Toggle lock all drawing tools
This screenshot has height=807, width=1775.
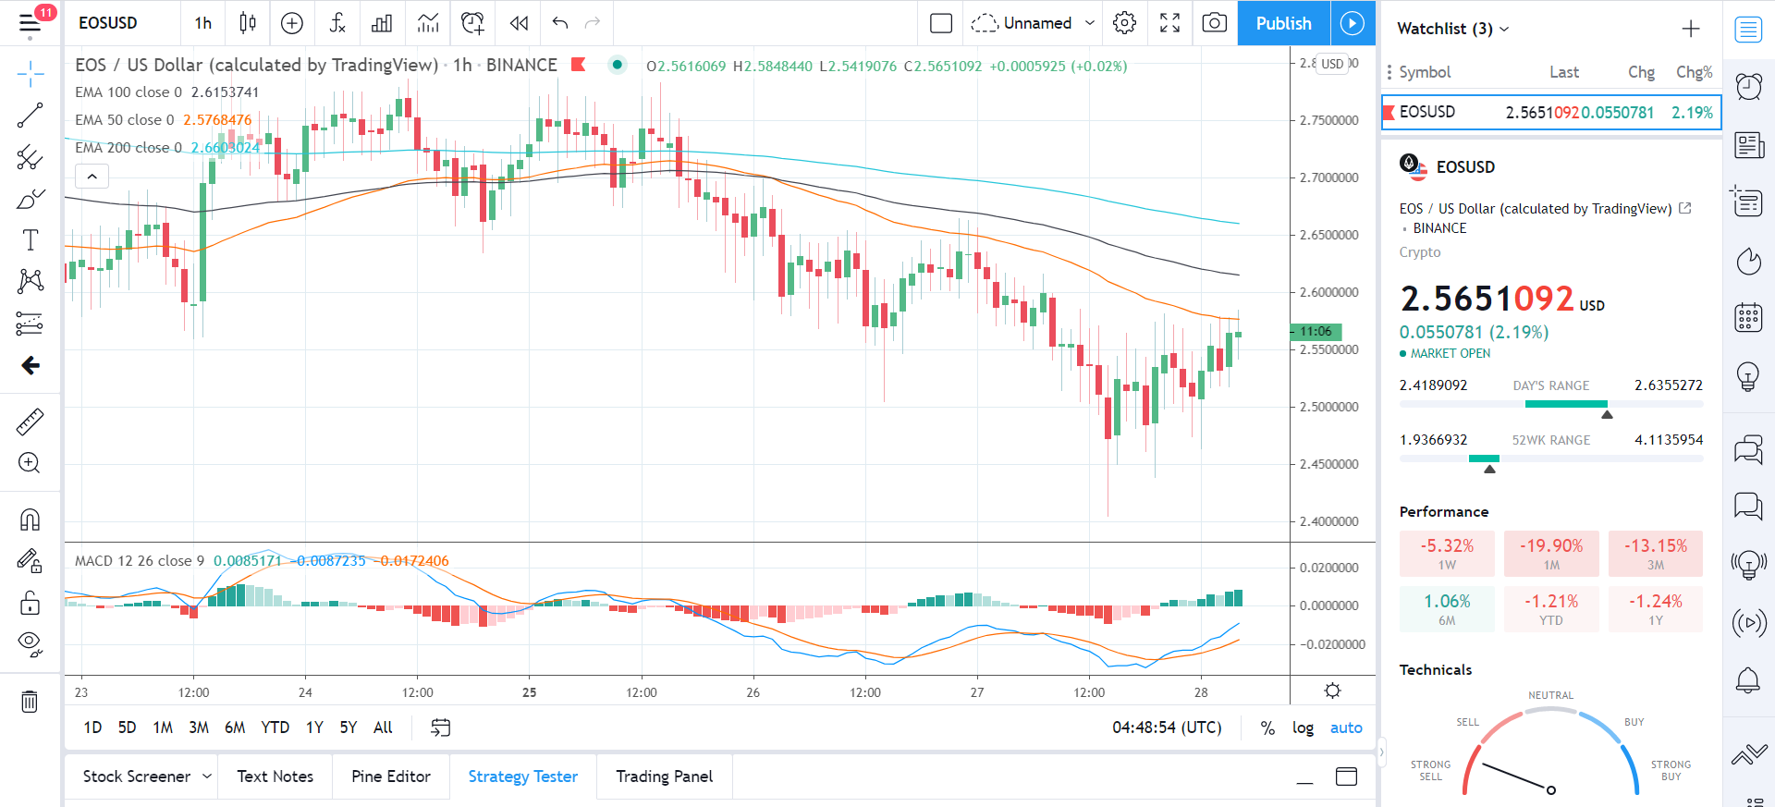point(30,603)
